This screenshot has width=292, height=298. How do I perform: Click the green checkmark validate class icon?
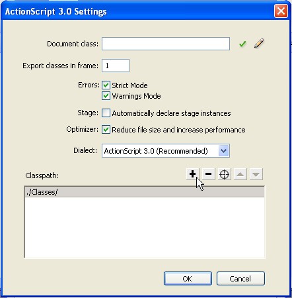click(x=242, y=44)
